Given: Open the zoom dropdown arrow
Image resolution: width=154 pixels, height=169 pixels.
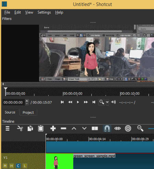Looking at the screenshot, I should tap(107, 102).
